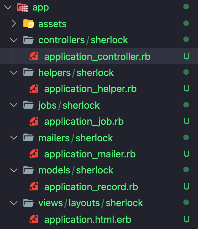Collapse the jobs/sherlock folder chevron
This screenshot has width=198, height=229.
coord(14,105)
